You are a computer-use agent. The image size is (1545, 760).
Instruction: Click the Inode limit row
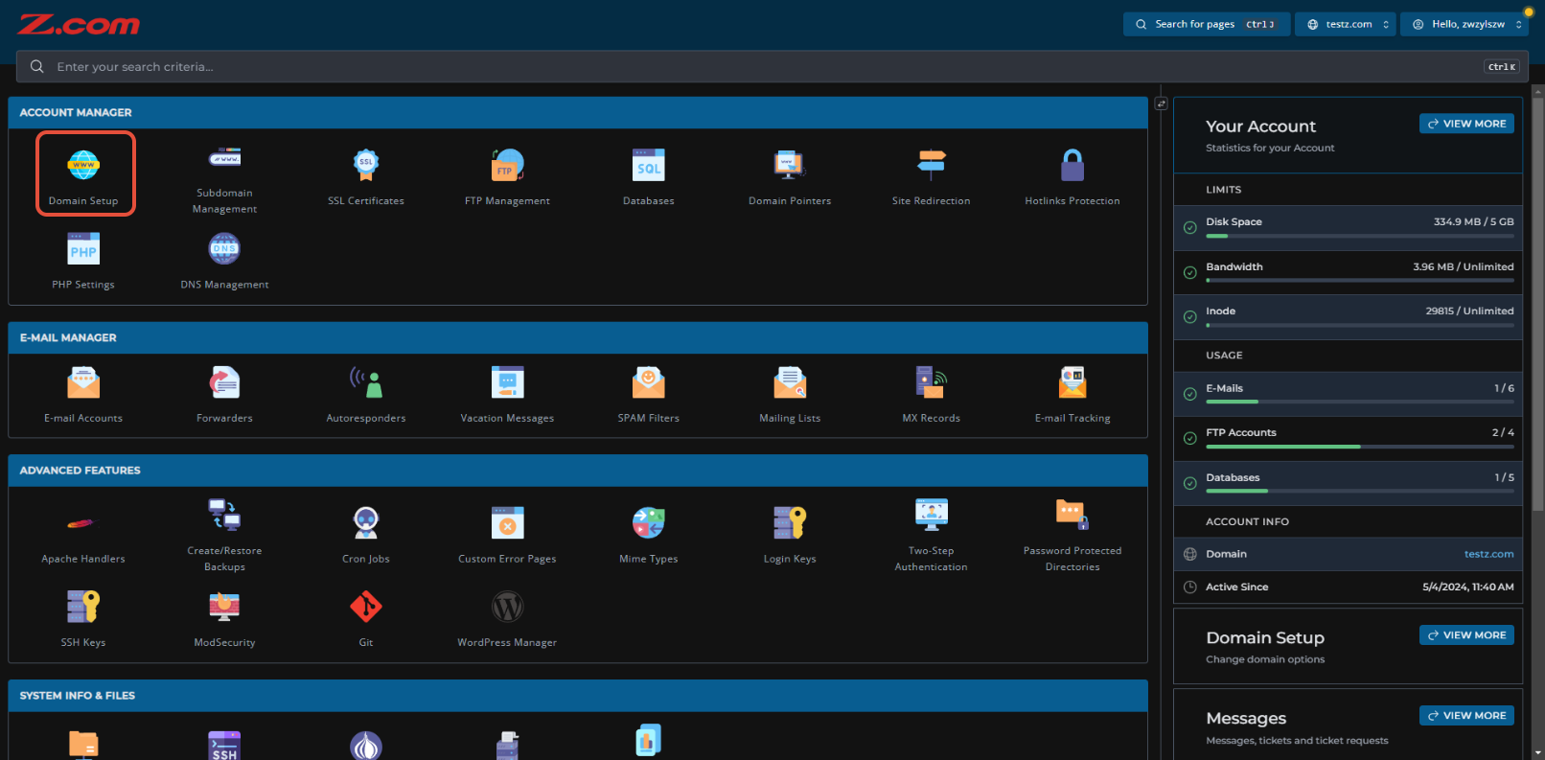1348,317
